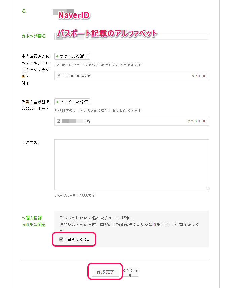Click the 同意します label text
The height and width of the screenshot is (288, 227).
78,239
